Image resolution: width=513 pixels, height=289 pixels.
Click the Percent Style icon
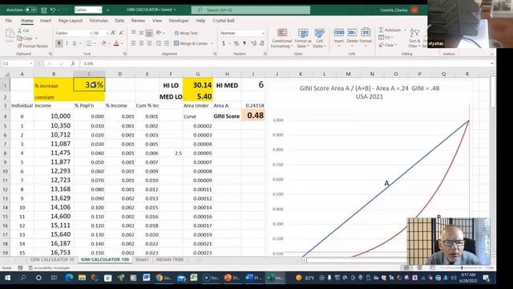tap(236, 43)
